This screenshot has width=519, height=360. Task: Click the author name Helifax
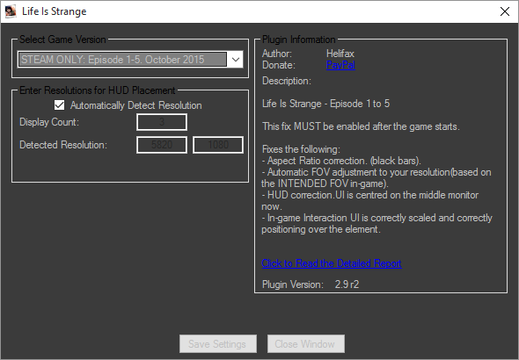(x=340, y=54)
